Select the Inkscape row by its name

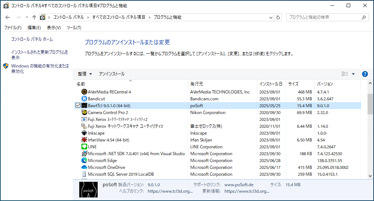coord(96,133)
